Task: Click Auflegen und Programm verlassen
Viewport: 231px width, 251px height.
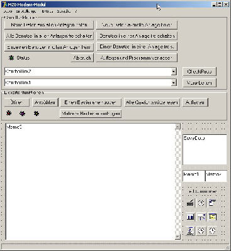Action: click(x=137, y=58)
